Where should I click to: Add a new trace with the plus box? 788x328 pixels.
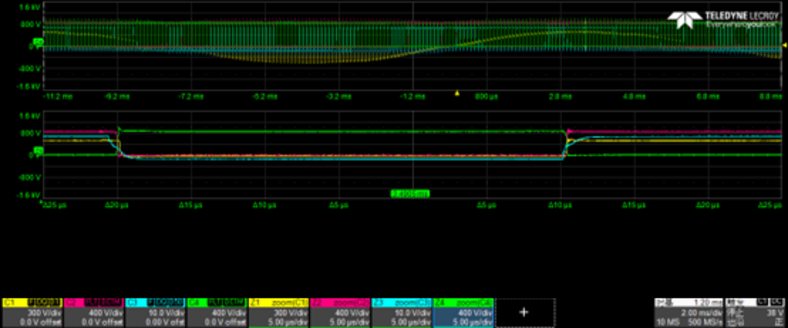coord(524,313)
